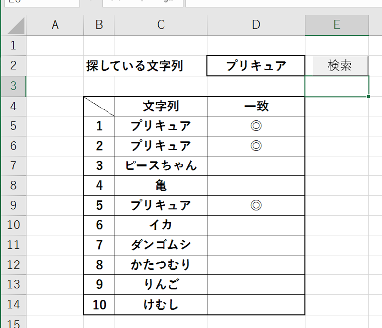Screen dimensions: 382x328
Task: Select the ピースちゃん cell
Action: pos(161,165)
